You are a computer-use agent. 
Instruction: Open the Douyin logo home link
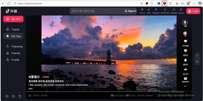pos(11,11)
